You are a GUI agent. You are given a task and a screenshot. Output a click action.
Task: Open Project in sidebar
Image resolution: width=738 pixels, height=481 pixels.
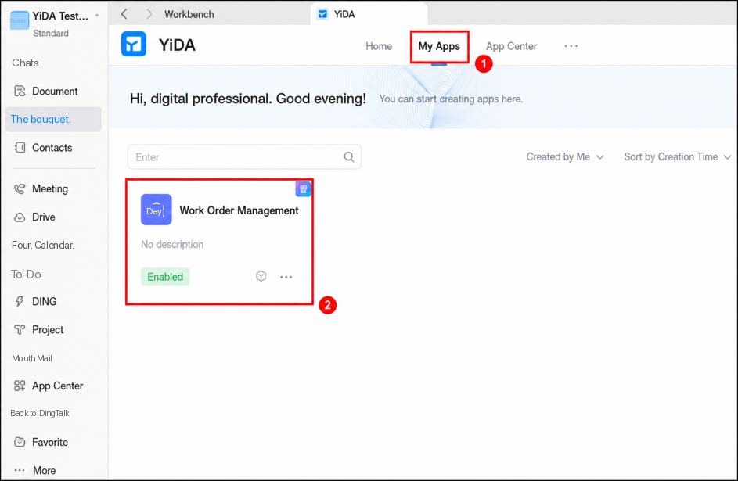(x=38, y=329)
